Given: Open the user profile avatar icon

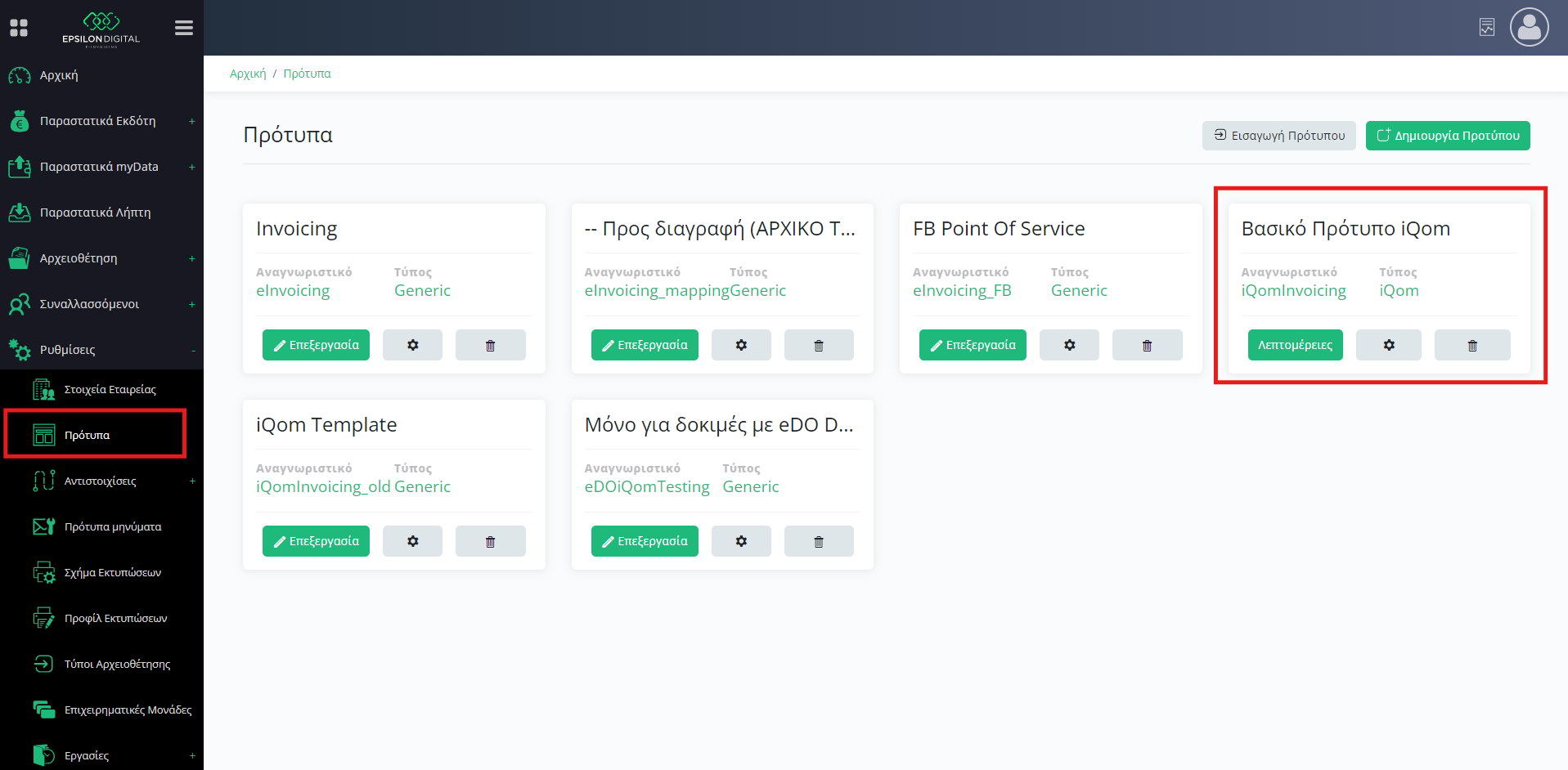Looking at the screenshot, I should pos(1529,28).
